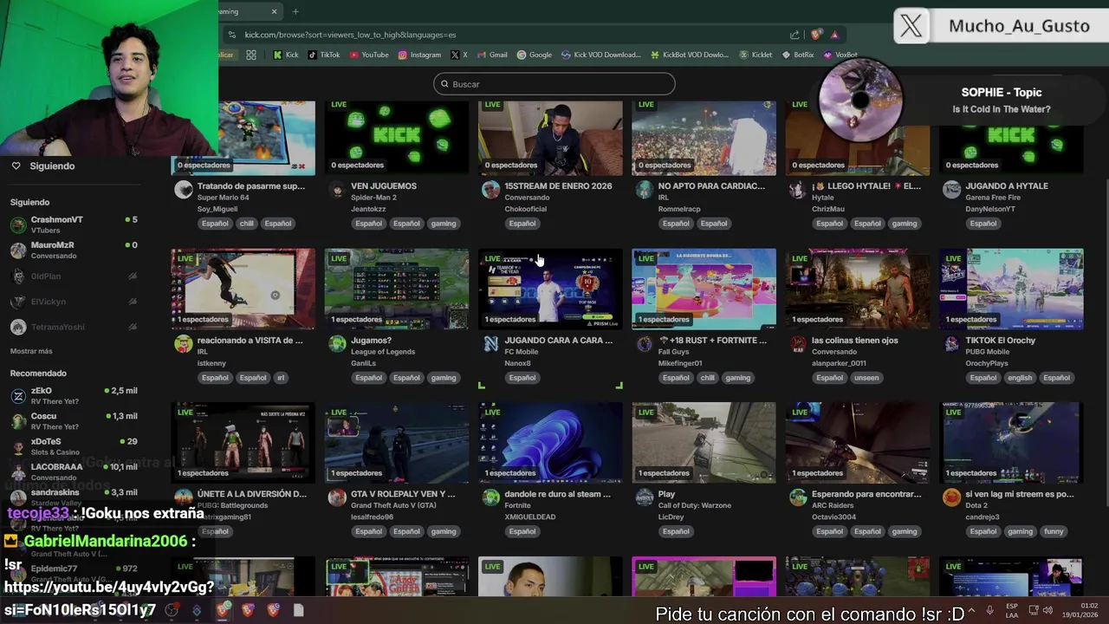The width and height of the screenshot is (1109, 624).
Task: Open the League of Legends category link
Action: click(383, 352)
